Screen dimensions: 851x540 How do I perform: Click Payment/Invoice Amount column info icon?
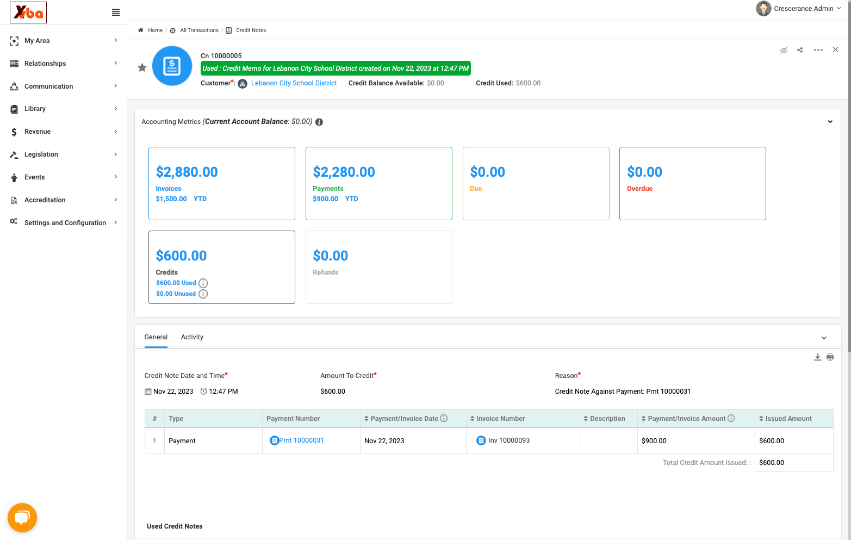point(731,418)
